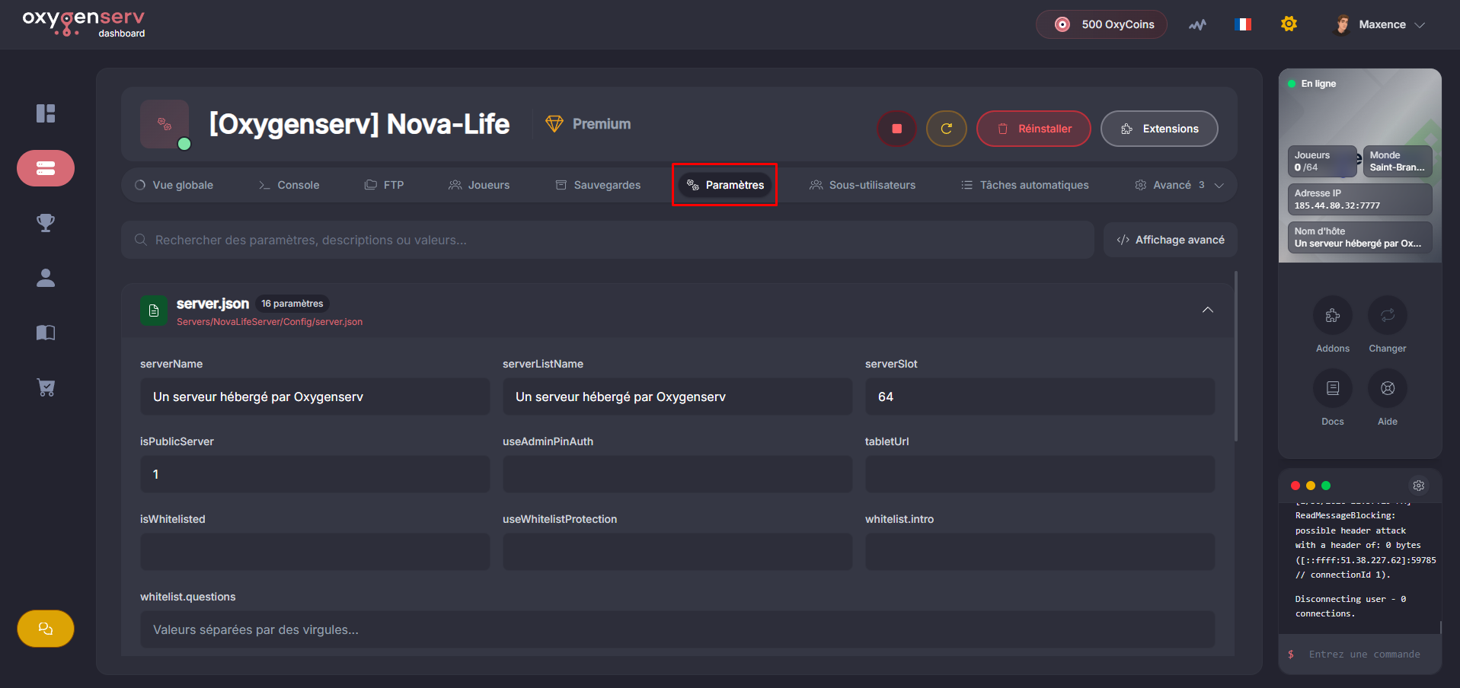This screenshot has width=1460, height=688.
Task: Click the serverSlot field containing 64
Action: (1040, 397)
